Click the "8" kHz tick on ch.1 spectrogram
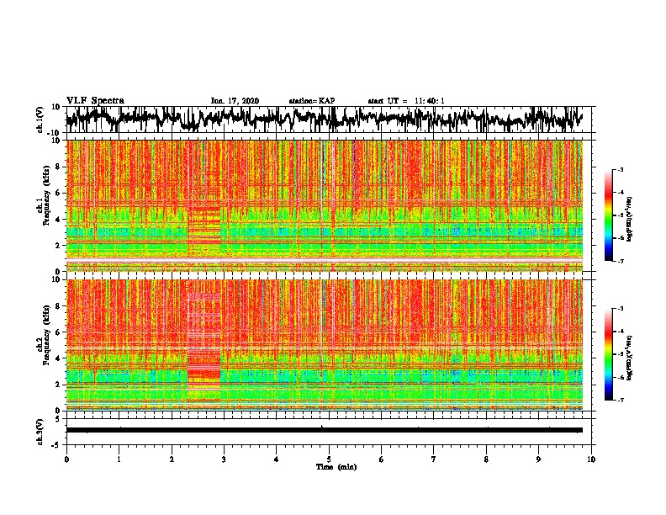666x515 pixels. click(58, 167)
